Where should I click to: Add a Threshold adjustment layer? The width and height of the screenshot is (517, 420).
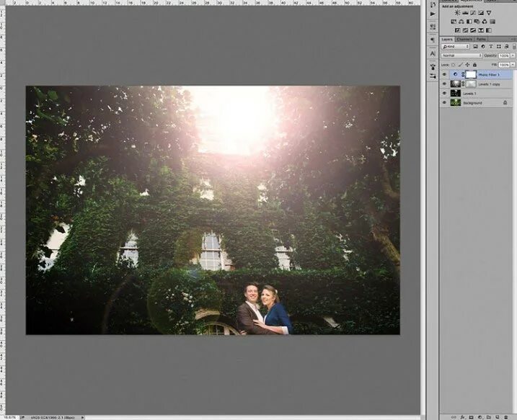pos(473,30)
